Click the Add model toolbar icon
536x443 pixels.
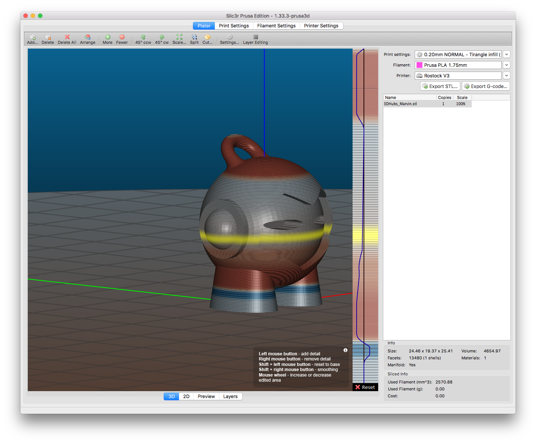point(32,37)
